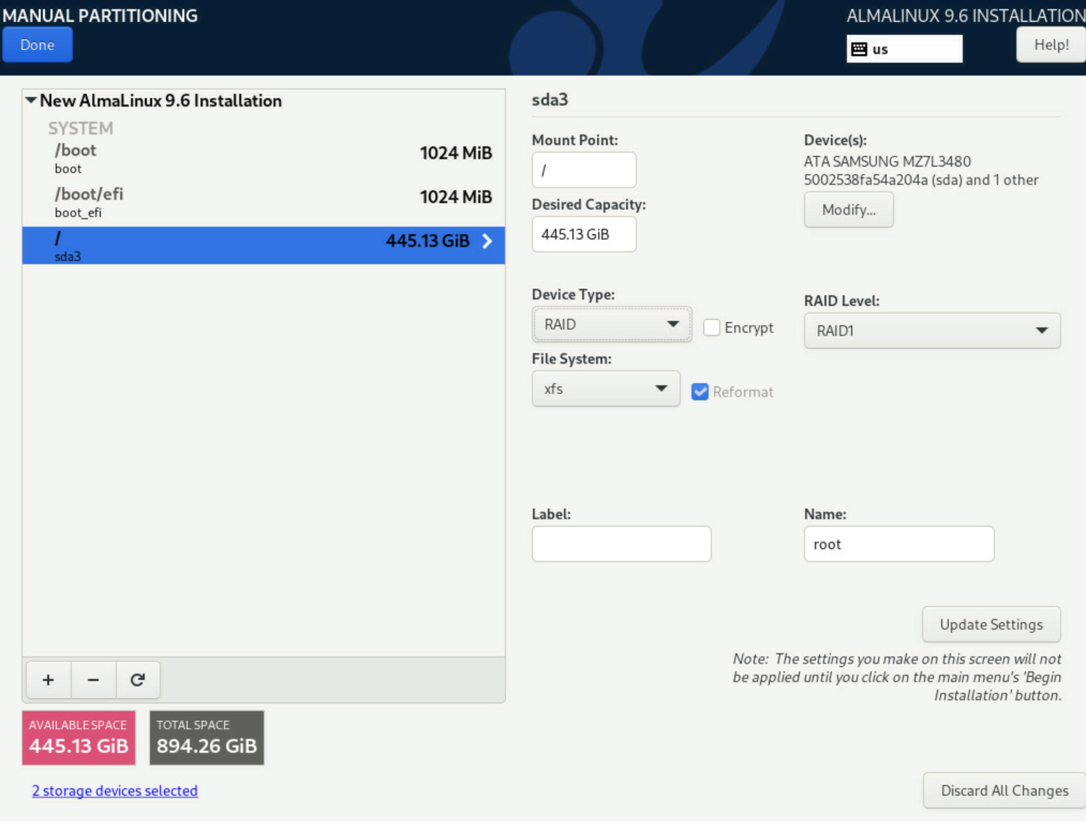
Task: Toggle the Encrypt checkbox
Action: point(711,327)
